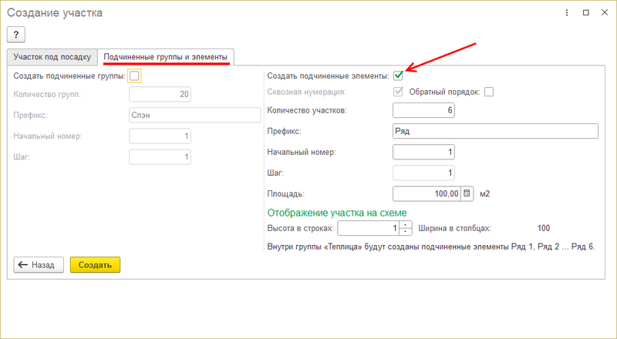Go back with the Назад button
Screen dimensions: 617x339
(39, 265)
